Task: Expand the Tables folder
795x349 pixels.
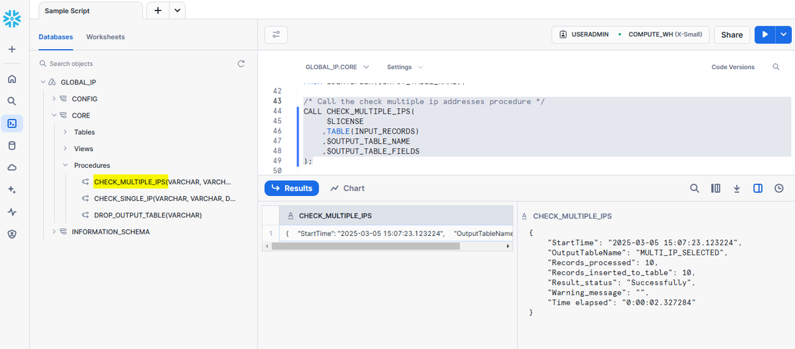Action: click(x=65, y=132)
